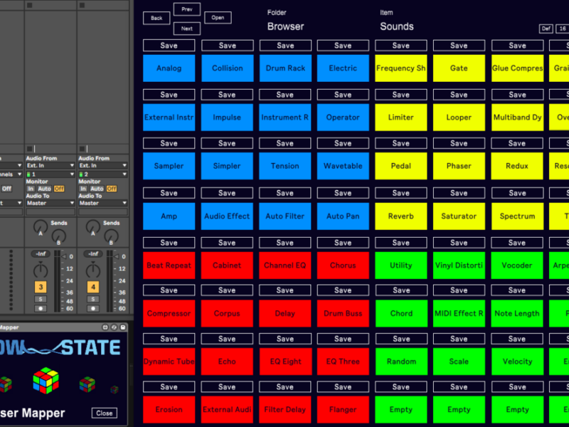Solo track 4 with S button
569x427 pixels.
click(x=92, y=299)
